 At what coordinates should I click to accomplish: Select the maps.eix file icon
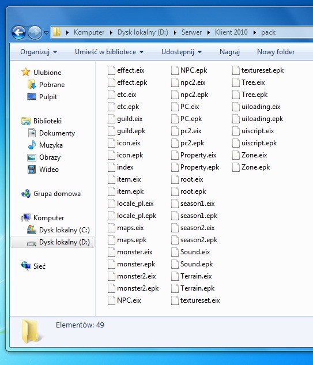pyautogui.click(x=111, y=228)
